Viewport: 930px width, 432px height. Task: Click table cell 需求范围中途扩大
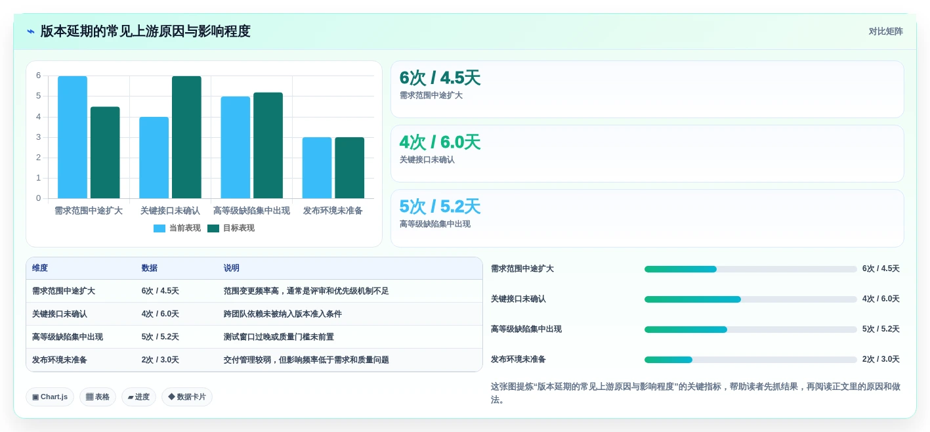64,291
